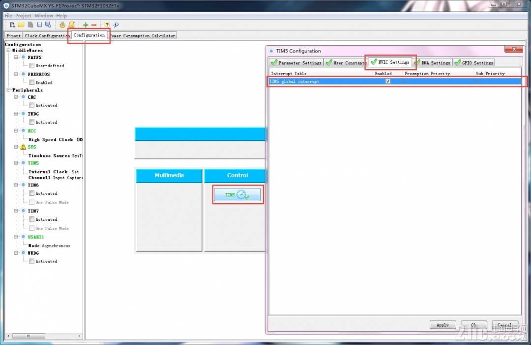Click the tree panel horizontal scrollbar thumb
The height and width of the screenshot is (345, 531).
(29, 336)
